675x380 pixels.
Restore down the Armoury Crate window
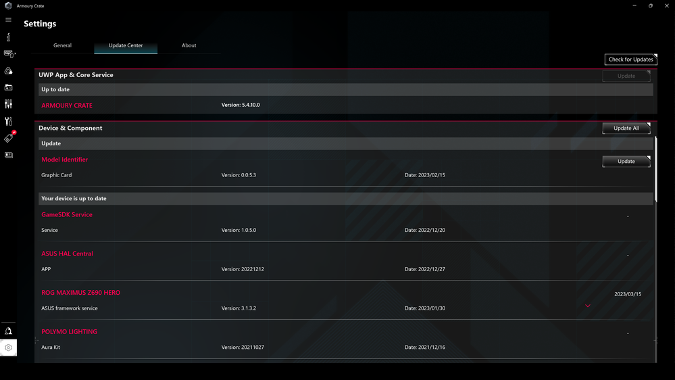tap(651, 5)
